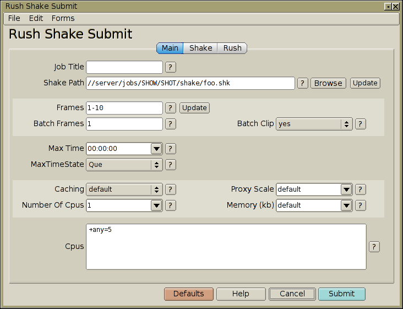
Task: Open help for Caching option
Action: (x=171, y=189)
